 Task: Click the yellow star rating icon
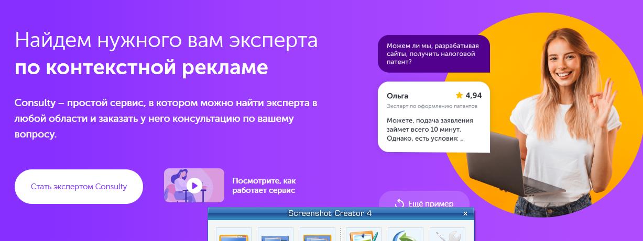[459, 95]
